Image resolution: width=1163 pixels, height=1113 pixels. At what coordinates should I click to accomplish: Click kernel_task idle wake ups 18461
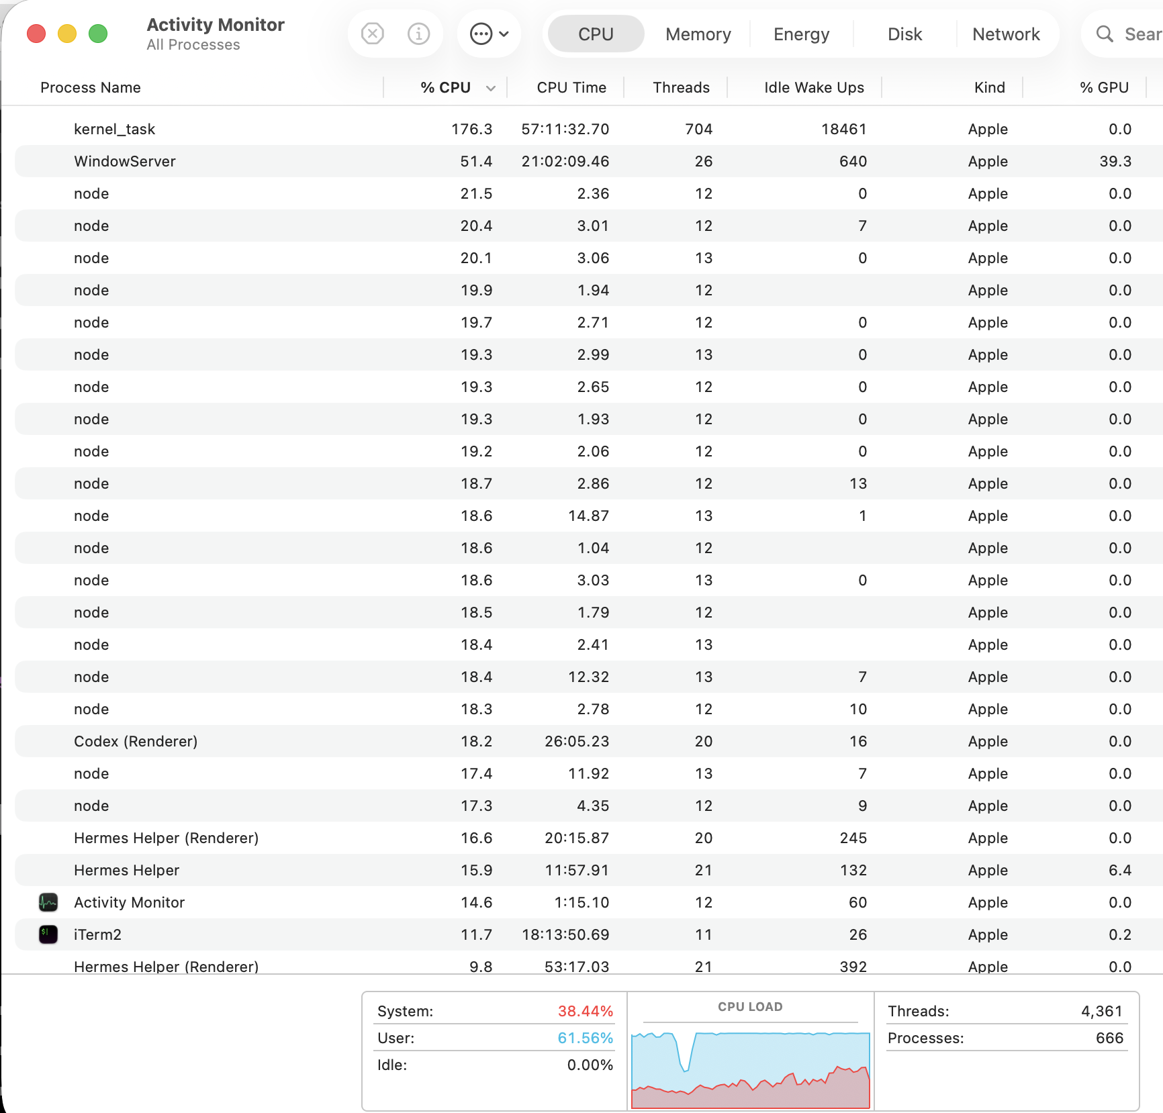(843, 129)
